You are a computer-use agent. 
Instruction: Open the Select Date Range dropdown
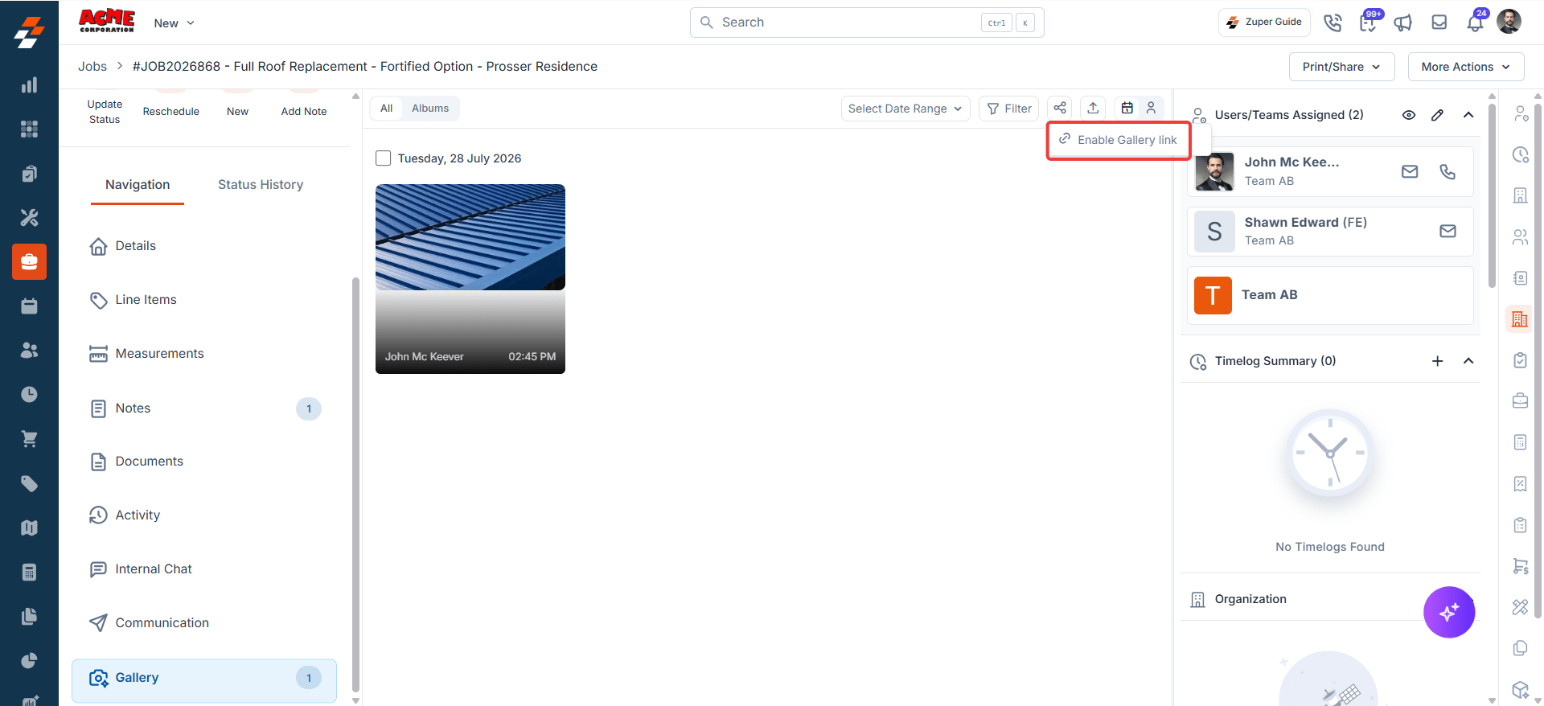coord(905,109)
